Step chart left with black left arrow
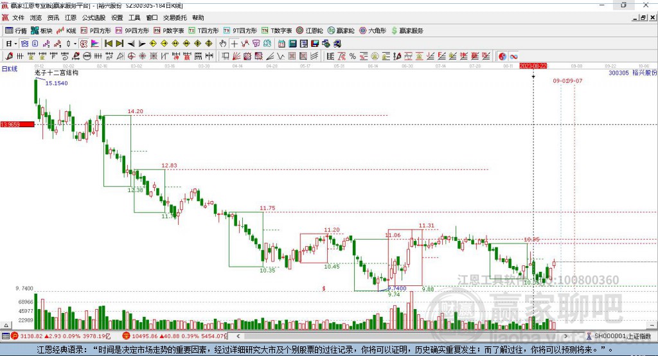Image resolution: width=658 pixels, height=356 pixels. coord(131,44)
